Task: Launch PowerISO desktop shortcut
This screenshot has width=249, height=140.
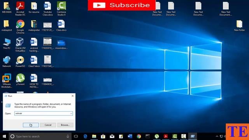Action: click(x=20, y=62)
